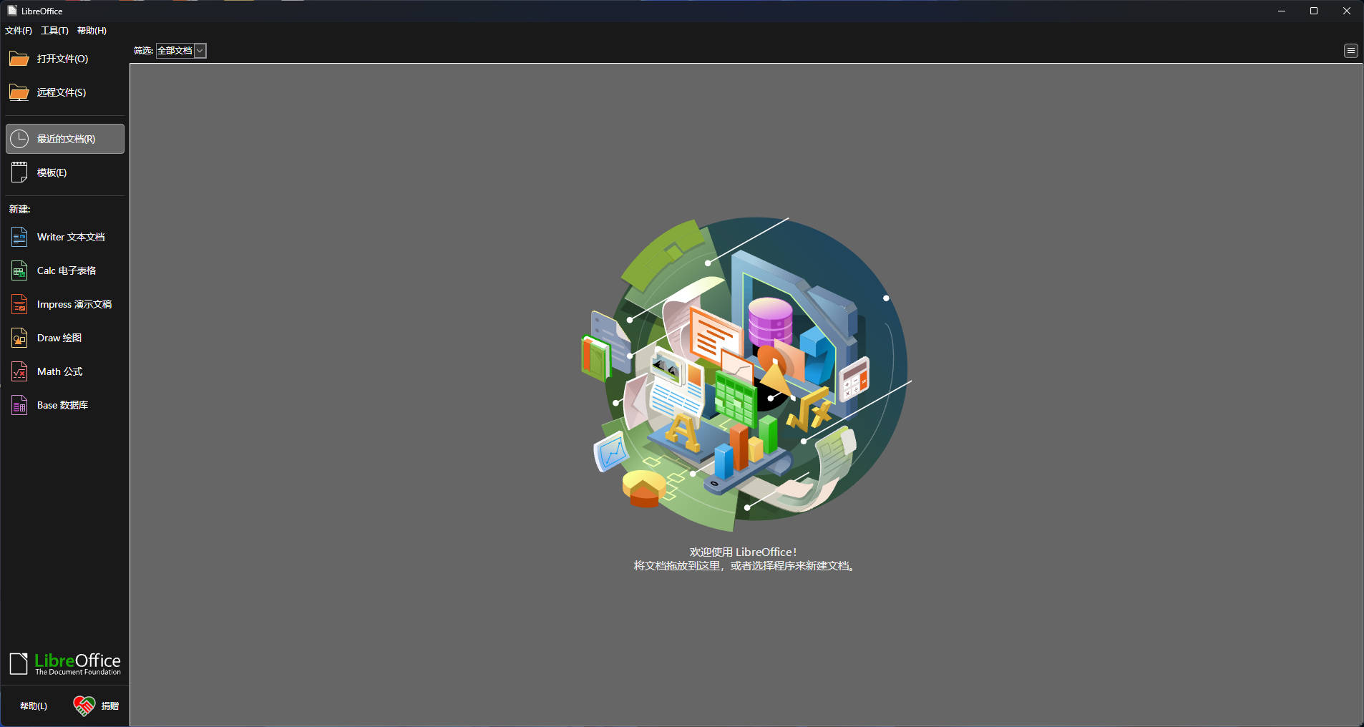Open the 文件(F) menu
1364x727 pixels.
(19, 31)
